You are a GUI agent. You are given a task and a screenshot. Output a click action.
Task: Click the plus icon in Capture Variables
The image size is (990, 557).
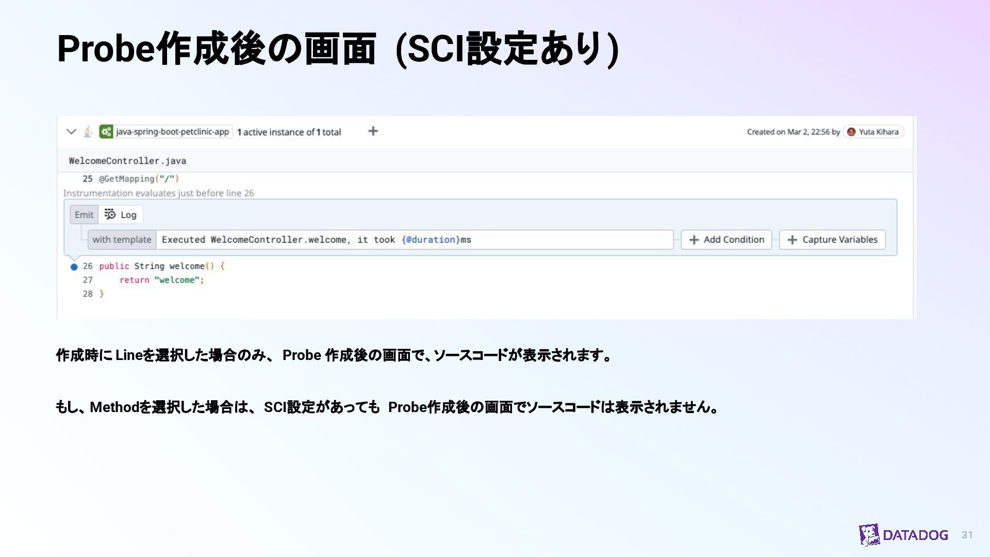pos(793,240)
